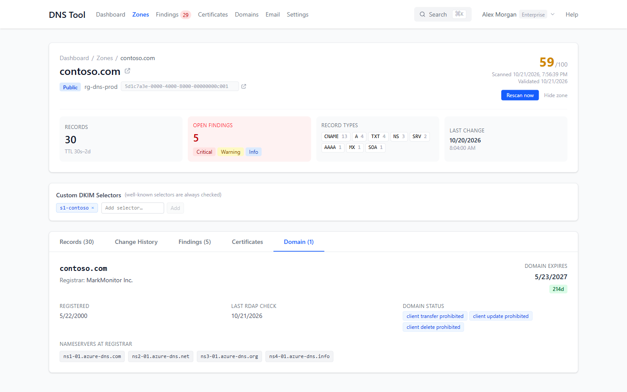Click the search magnifier icon
Screen dimensions: 627x392
pyautogui.click(x=422, y=14)
